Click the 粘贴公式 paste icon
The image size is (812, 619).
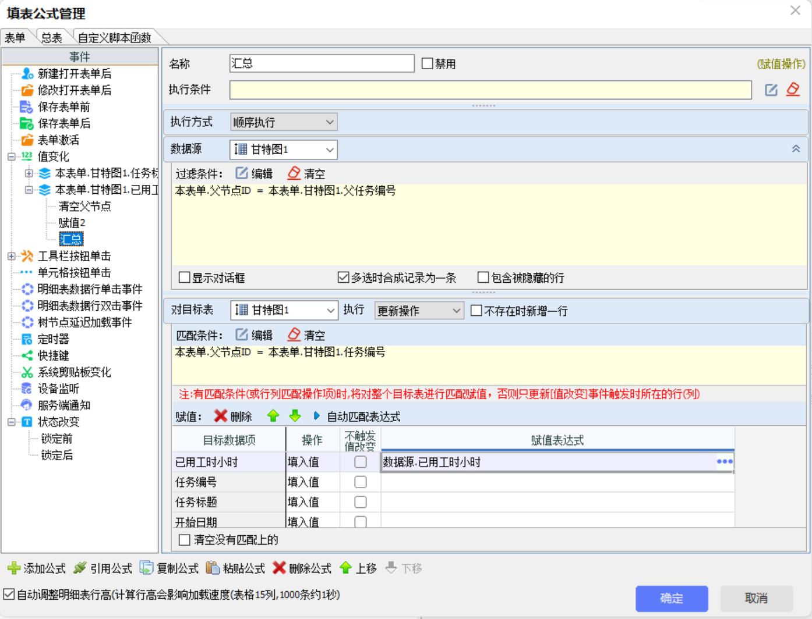[x=213, y=568]
